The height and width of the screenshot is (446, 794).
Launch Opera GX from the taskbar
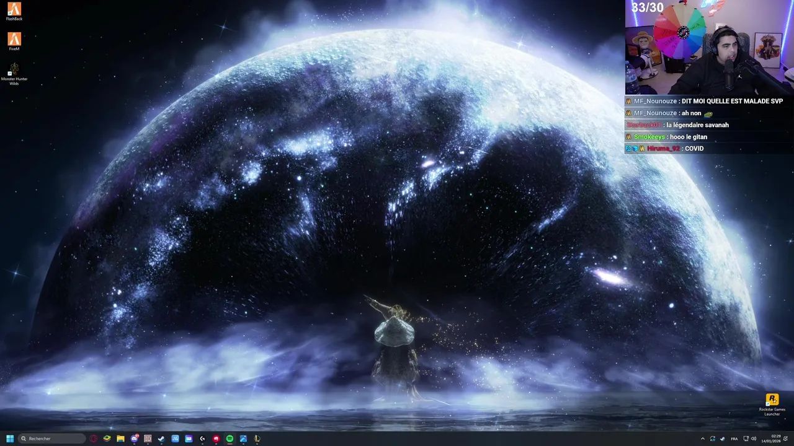click(94, 439)
